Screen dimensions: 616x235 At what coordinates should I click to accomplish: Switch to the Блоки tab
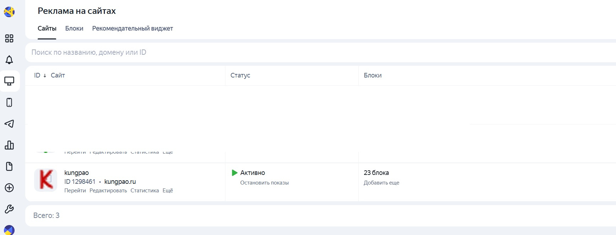[74, 28]
